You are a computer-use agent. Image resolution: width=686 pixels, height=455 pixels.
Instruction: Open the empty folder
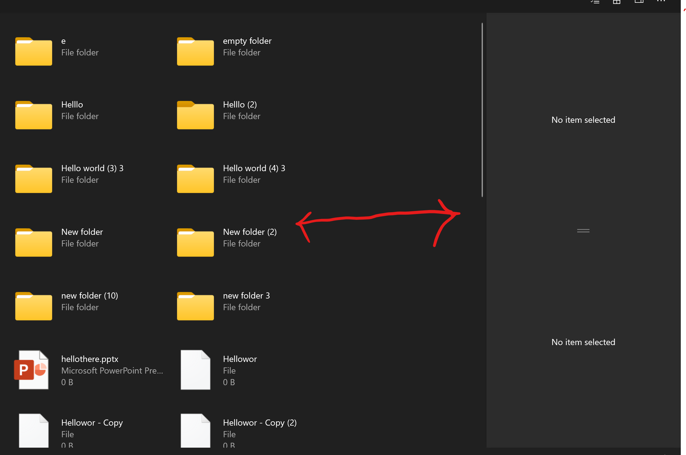click(x=195, y=51)
